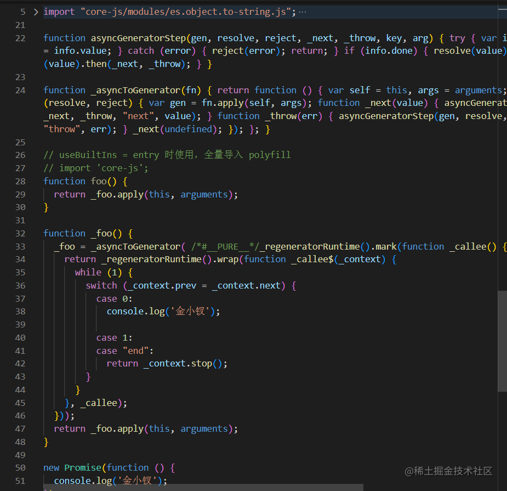
Task: Click _callee argument on line 45
Action: [99, 403]
